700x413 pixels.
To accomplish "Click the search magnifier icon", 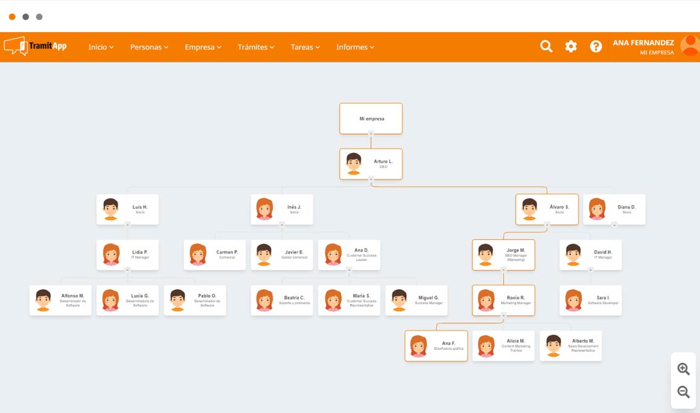I will click(x=546, y=46).
